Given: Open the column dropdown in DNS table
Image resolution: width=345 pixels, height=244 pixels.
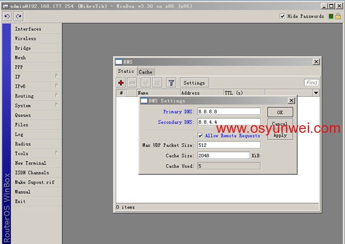Looking at the screenshot, I should (x=316, y=93).
